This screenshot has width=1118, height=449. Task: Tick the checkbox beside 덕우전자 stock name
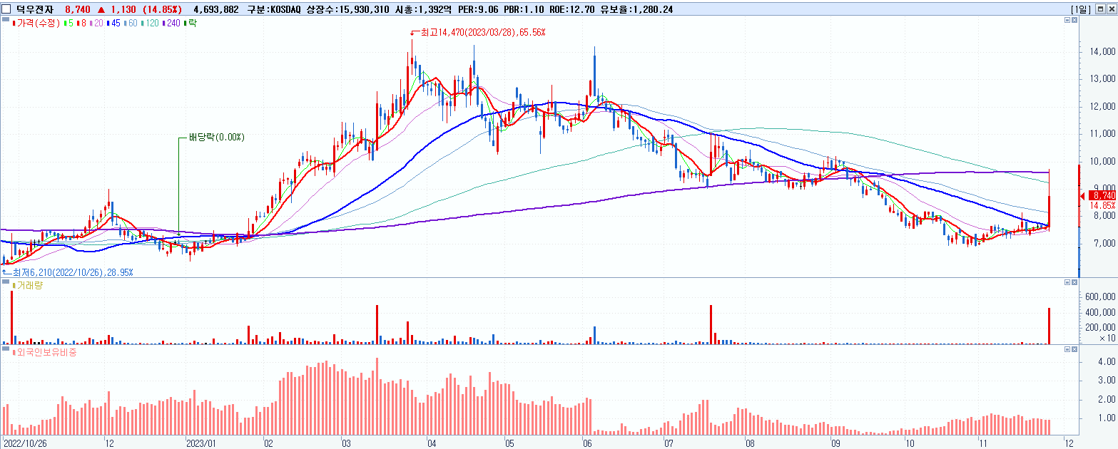(x=6, y=9)
